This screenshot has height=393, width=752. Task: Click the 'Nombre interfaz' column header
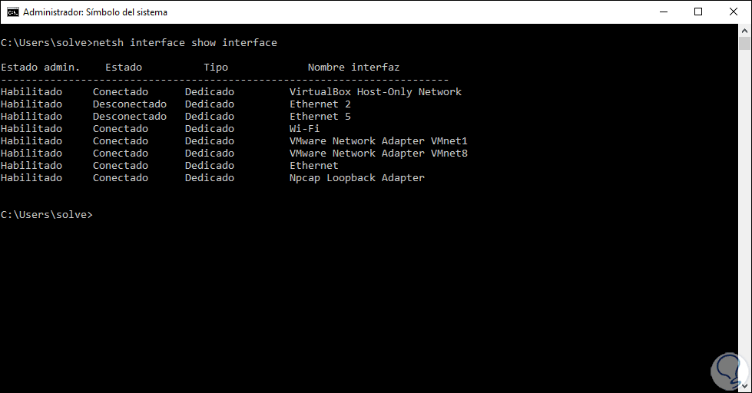click(353, 68)
